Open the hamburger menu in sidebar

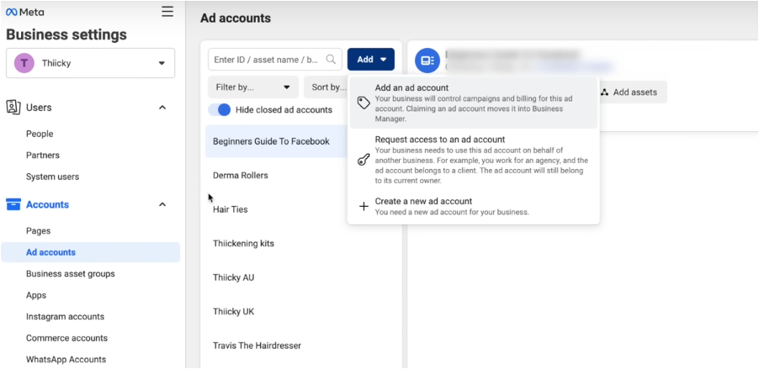pyautogui.click(x=167, y=12)
